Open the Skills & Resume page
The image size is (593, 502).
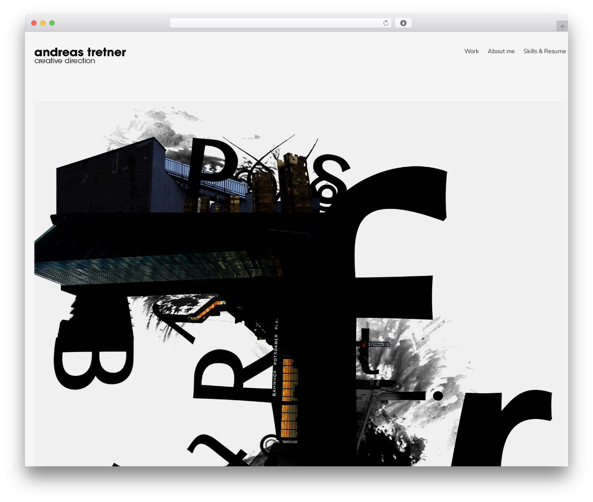pos(544,51)
